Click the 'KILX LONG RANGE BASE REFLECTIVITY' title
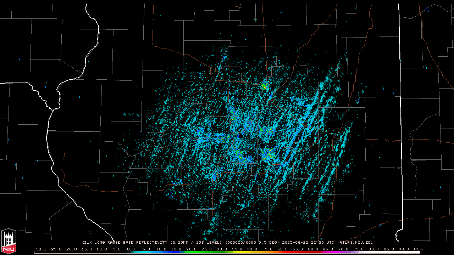The width and height of the screenshot is (454, 255). 124,243
